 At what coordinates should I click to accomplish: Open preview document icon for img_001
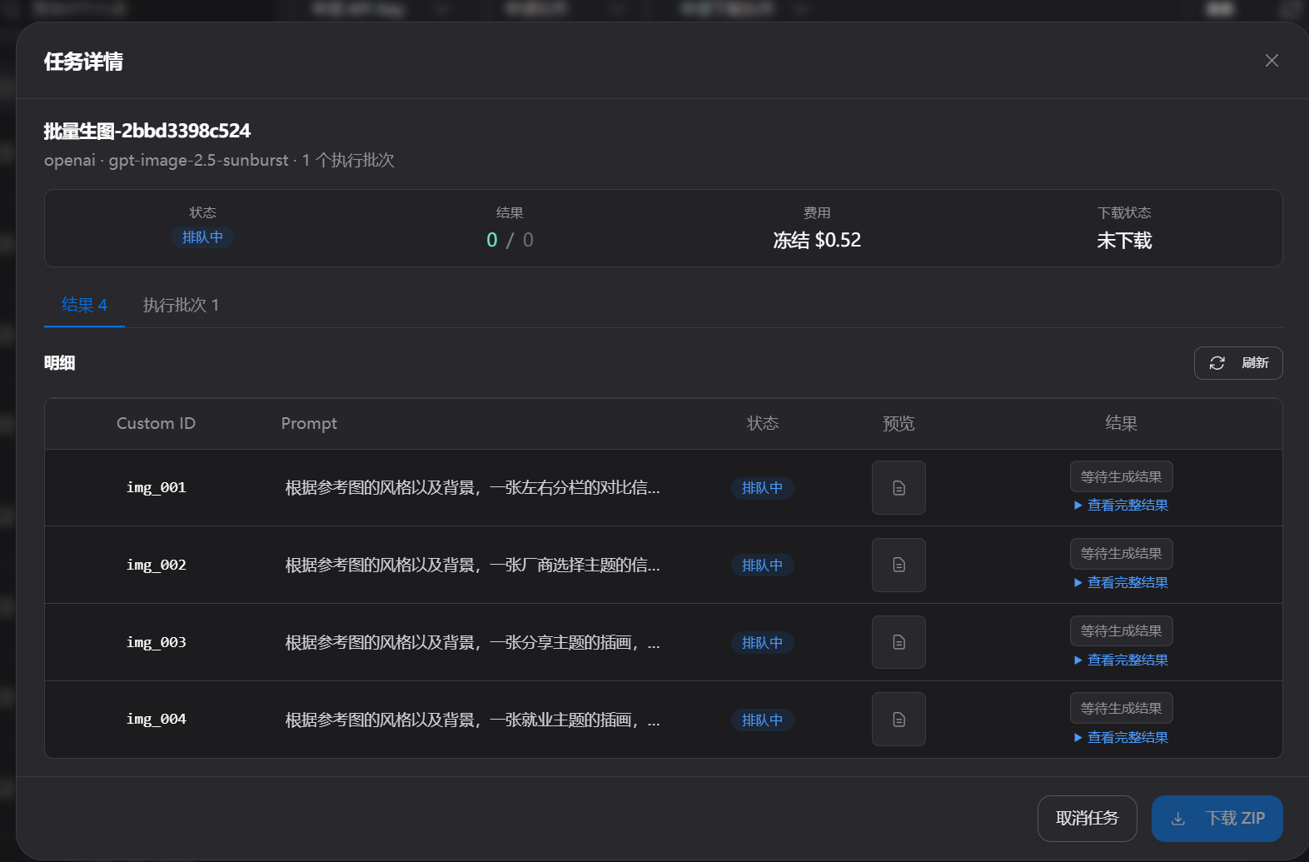(x=898, y=488)
